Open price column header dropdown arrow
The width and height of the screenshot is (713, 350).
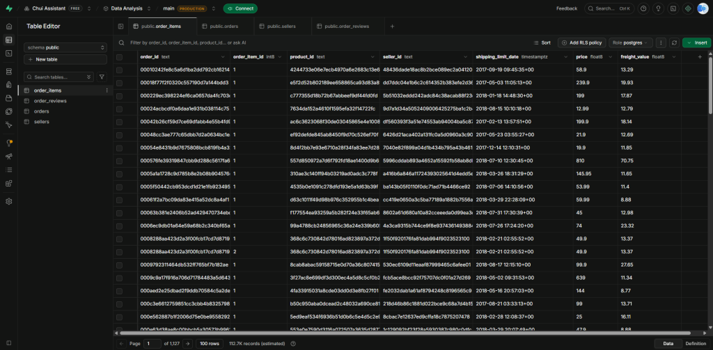click(611, 57)
